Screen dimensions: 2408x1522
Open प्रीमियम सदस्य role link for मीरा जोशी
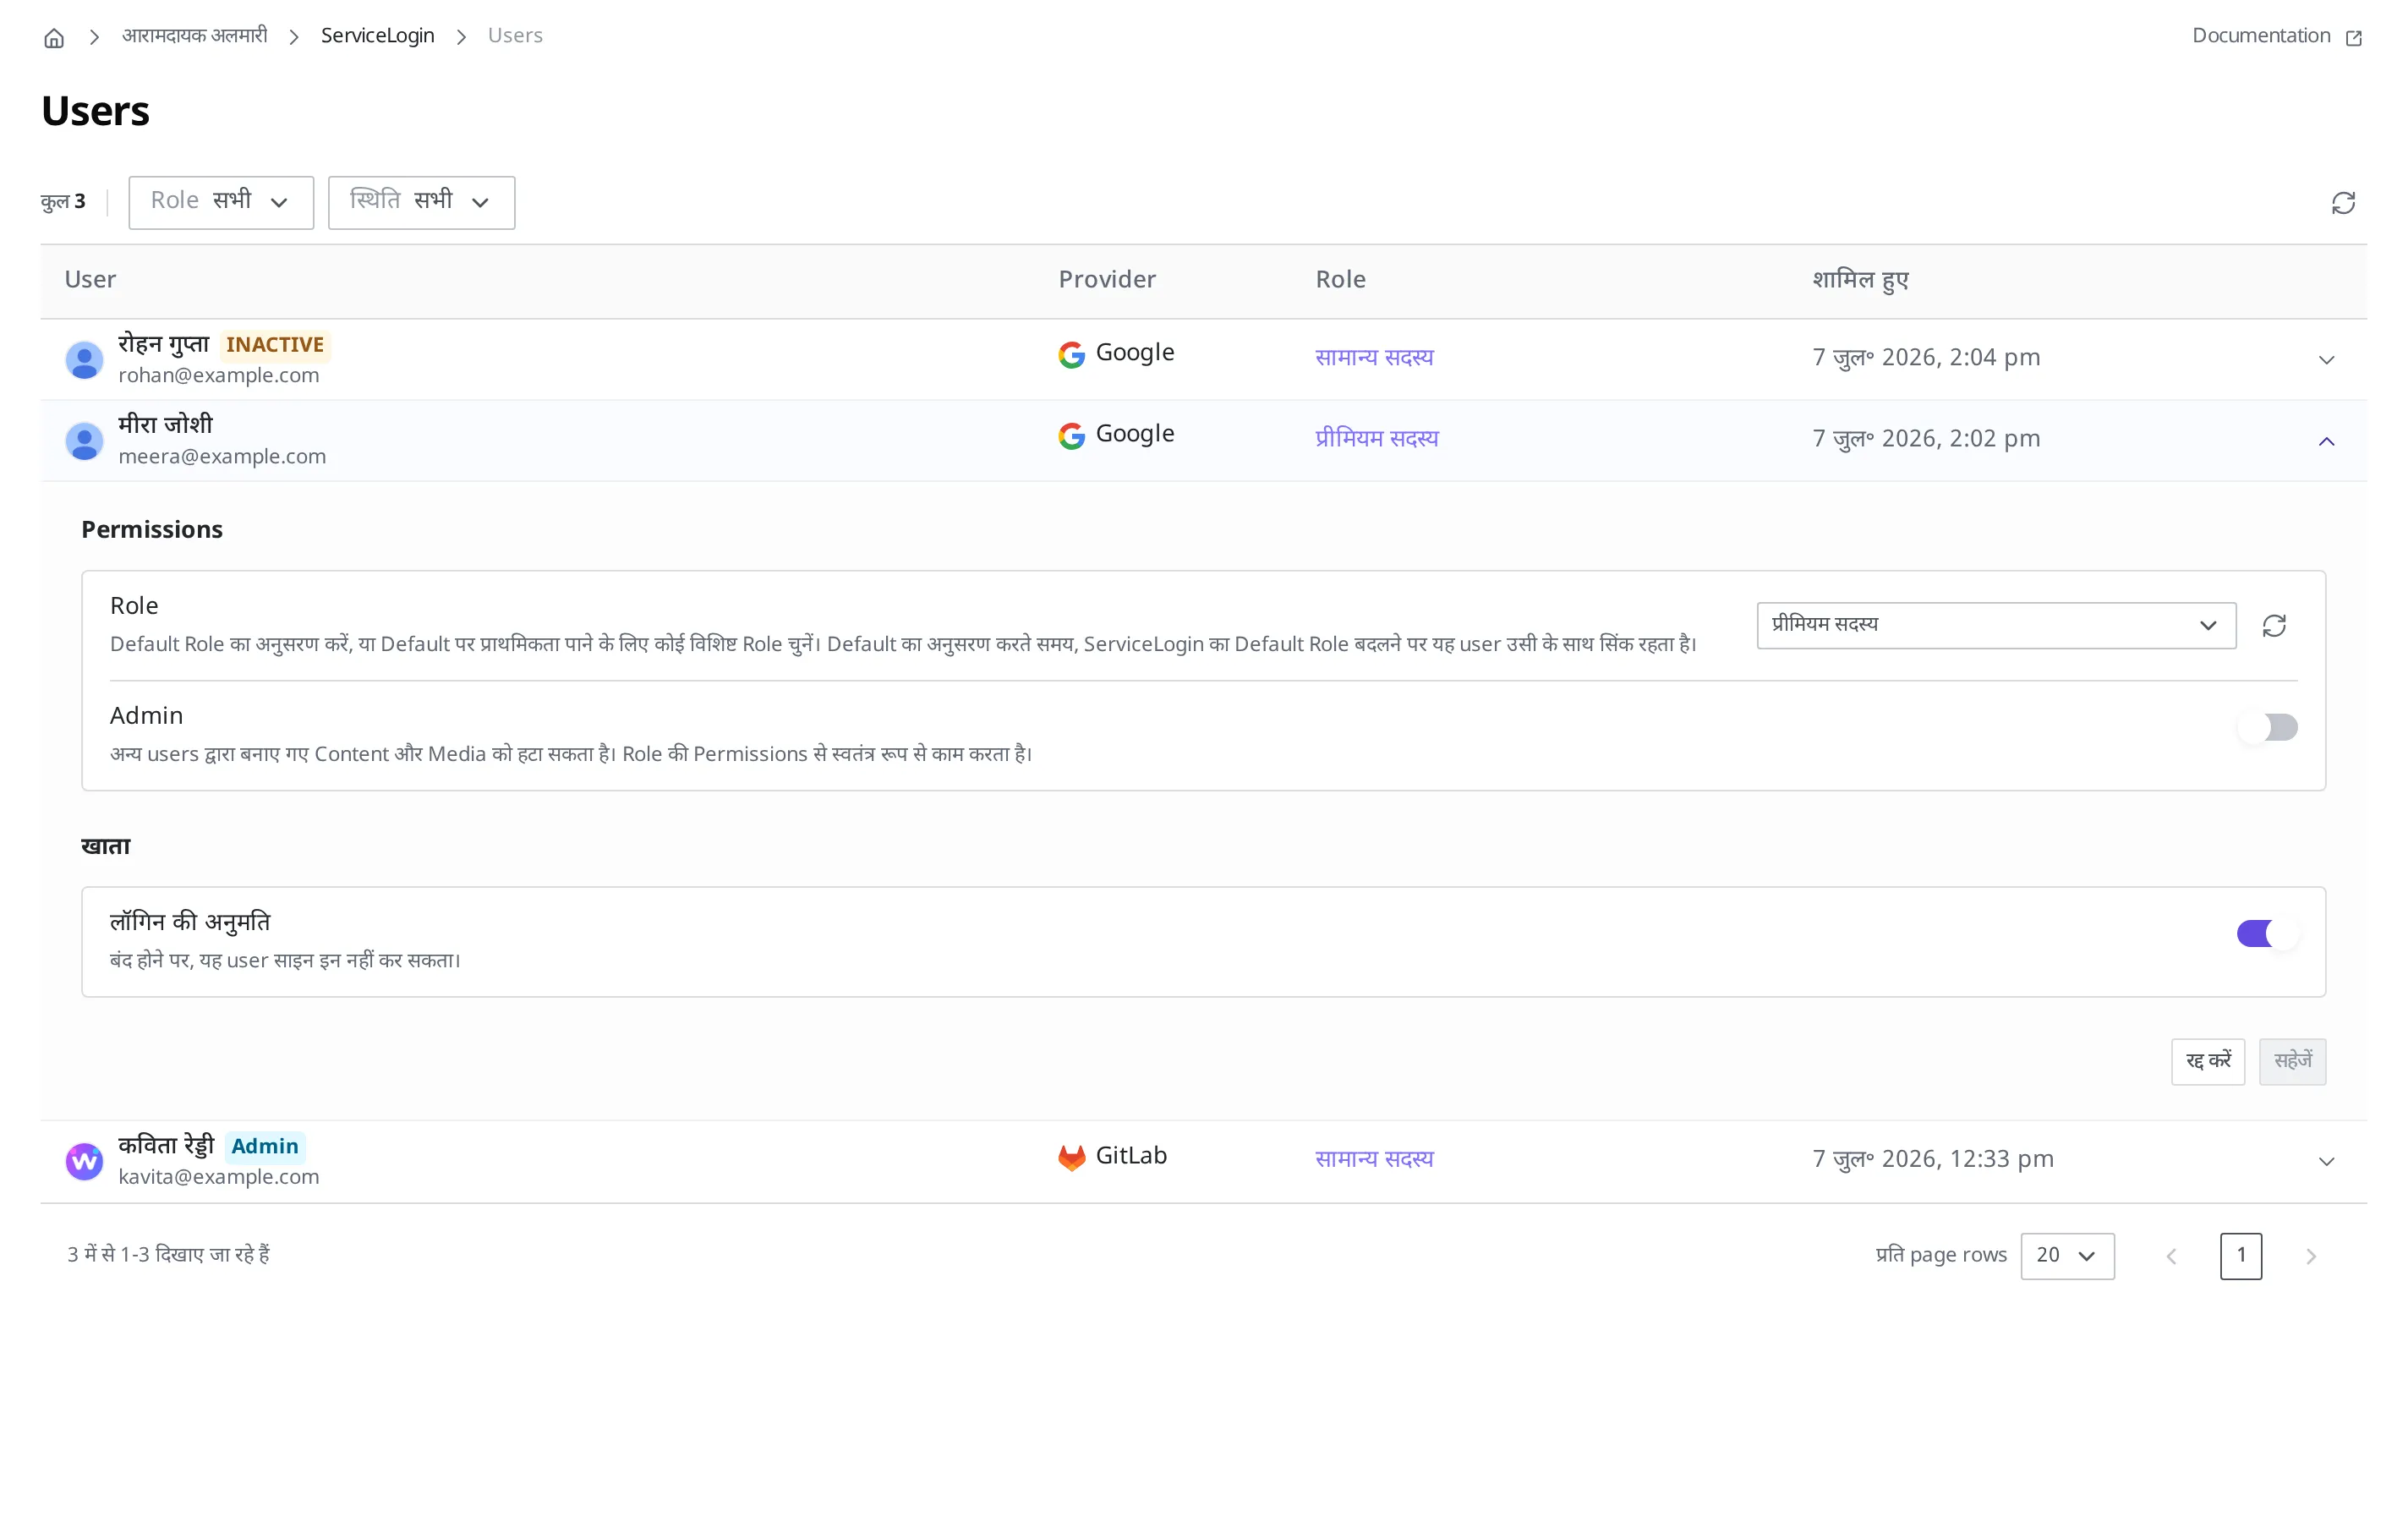point(1377,438)
